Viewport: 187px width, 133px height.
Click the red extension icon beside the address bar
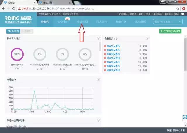click(184, 8)
